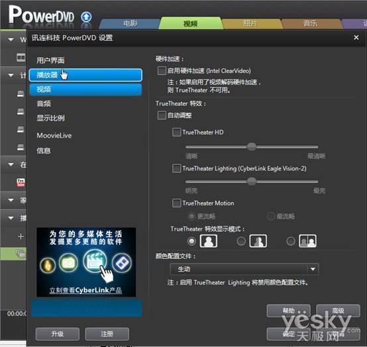Close the PowerDVD settings dialog
Viewport: 367px width, 347px height.
[x=356, y=38]
